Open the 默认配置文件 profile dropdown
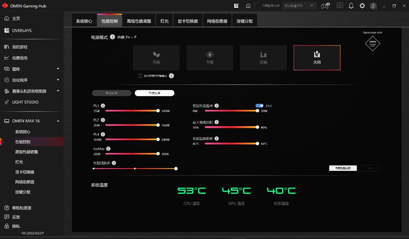The height and width of the screenshot is (239, 409). click(299, 6)
